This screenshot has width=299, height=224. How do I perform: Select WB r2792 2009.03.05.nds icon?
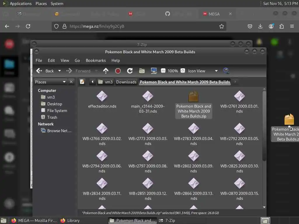pyautogui.click(x=239, y=128)
